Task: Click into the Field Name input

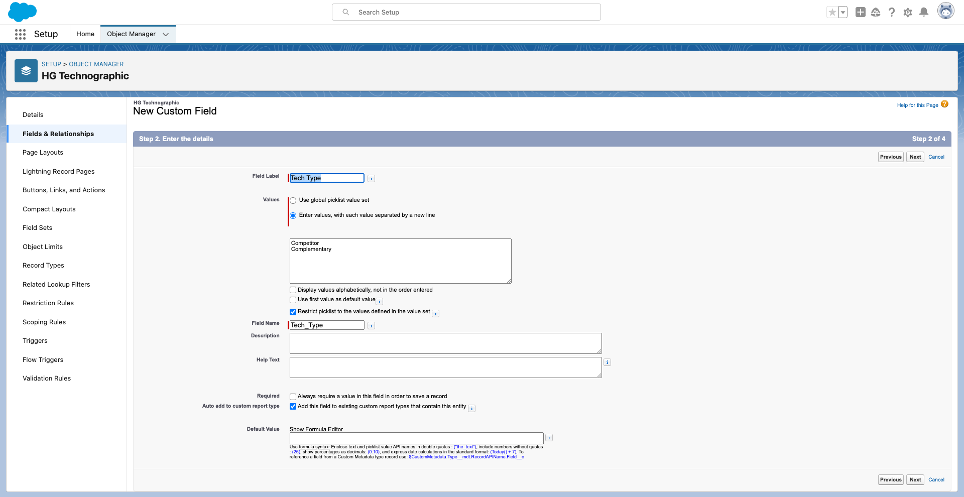Action: pos(327,325)
